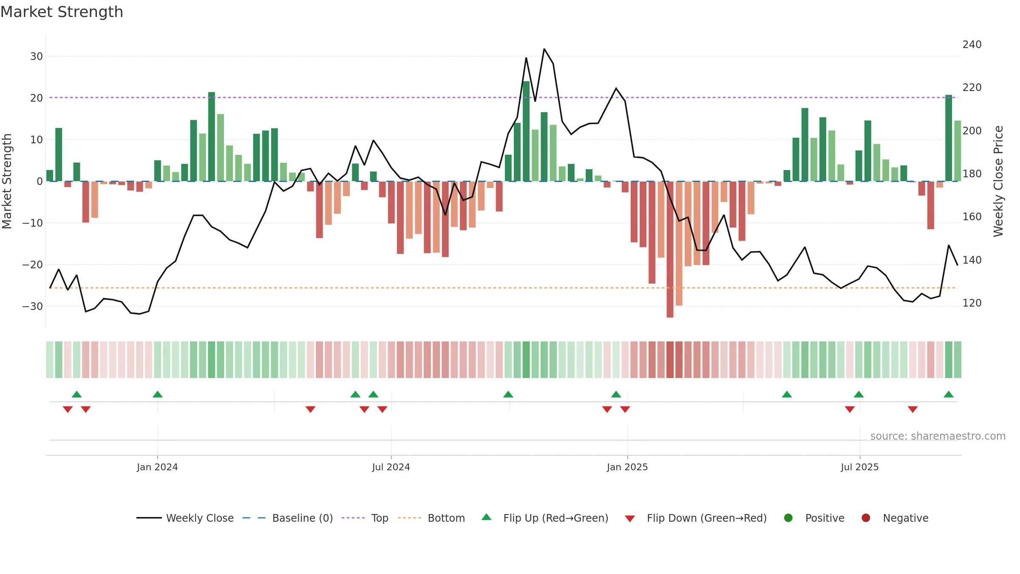Click the deepest red bar near −33

coord(670,249)
